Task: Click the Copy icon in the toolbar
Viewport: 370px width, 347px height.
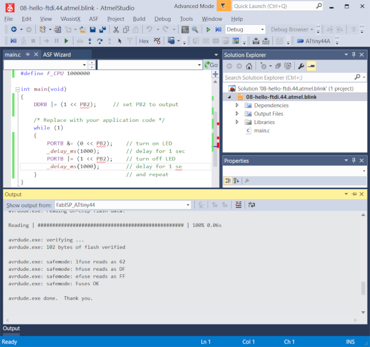Action: coord(126,29)
